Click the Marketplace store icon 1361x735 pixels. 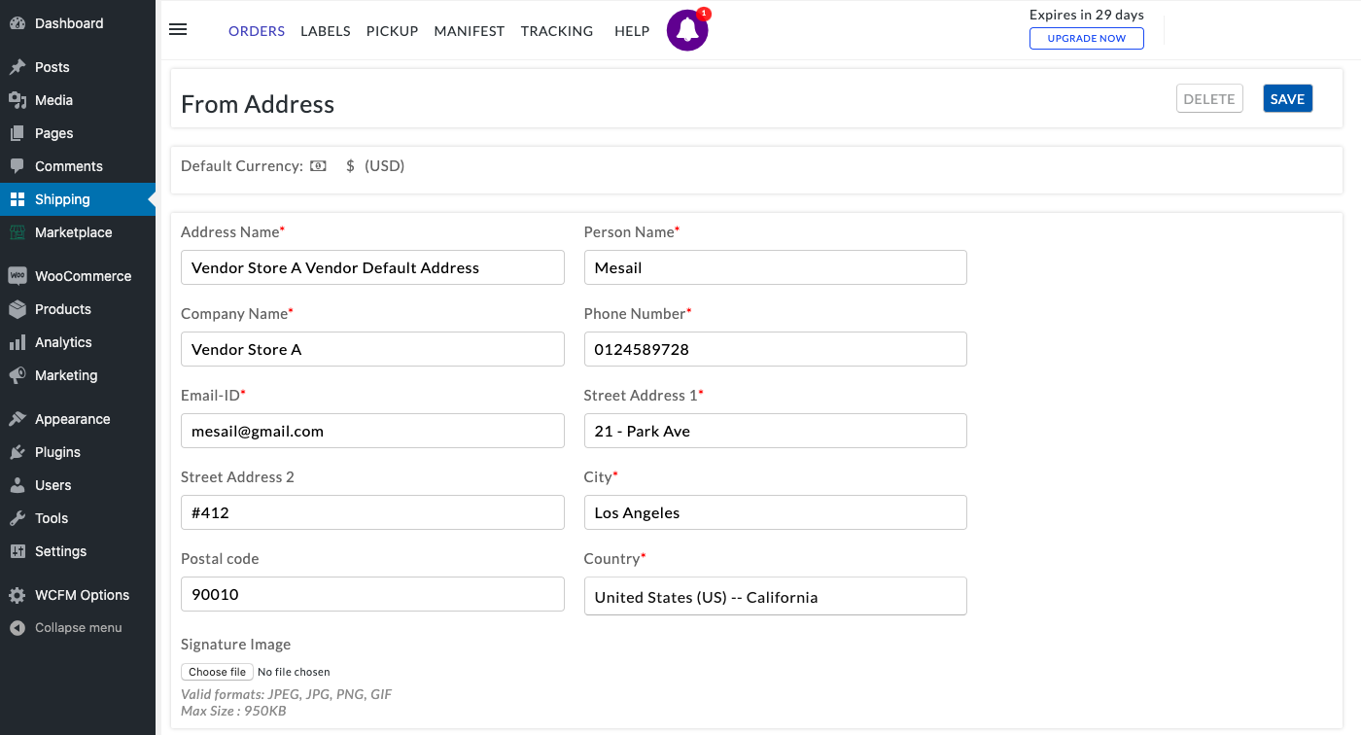pyautogui.click(x=17, y=232)
